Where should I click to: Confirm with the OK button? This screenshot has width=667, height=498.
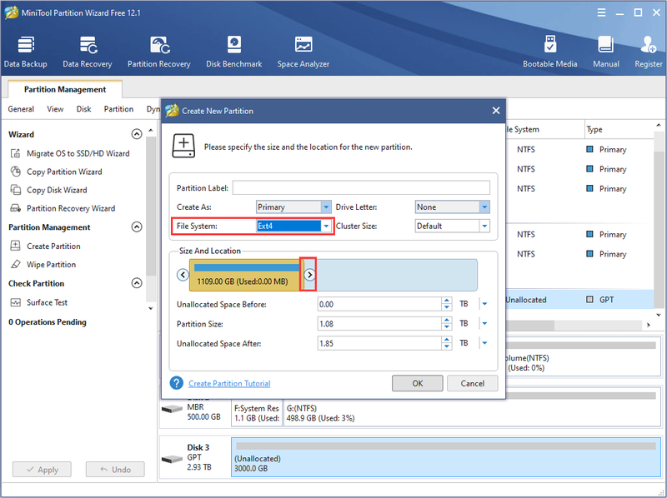pyautogui.click(x=418, y=383)
